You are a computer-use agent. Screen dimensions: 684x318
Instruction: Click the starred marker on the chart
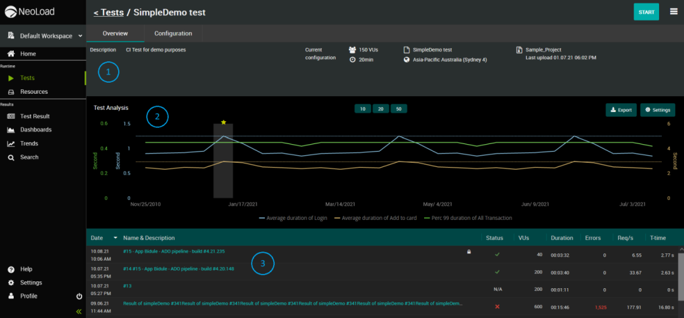click(x=223, y=122)
